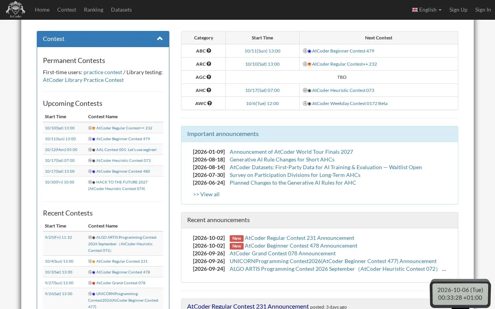Go to the Home menu item
The image size is (495, 309).
pyautogui.click(x=42, y=10)
